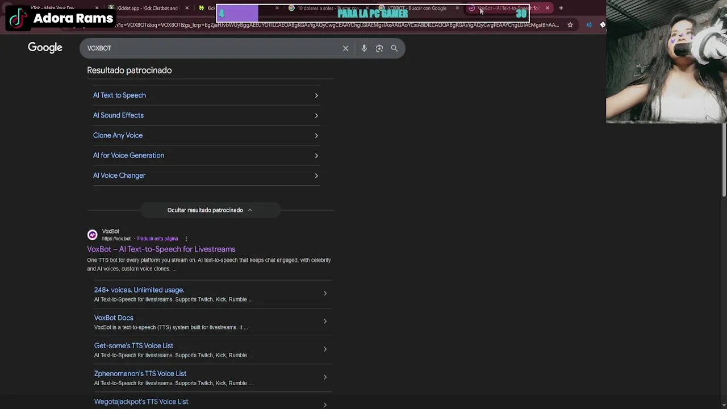Viewport: 727px width, 409px height.
Task: Close the VOXBOT Buscar con Google tab
Action: [x=457, y=8]
